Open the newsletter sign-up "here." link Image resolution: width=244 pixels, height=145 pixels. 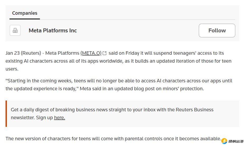[x=59, y=118]
